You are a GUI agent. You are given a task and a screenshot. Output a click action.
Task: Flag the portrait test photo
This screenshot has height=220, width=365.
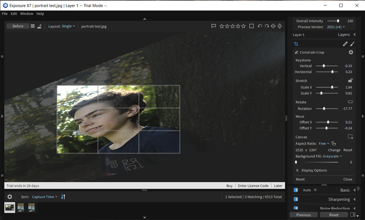[x=213, y=26]
